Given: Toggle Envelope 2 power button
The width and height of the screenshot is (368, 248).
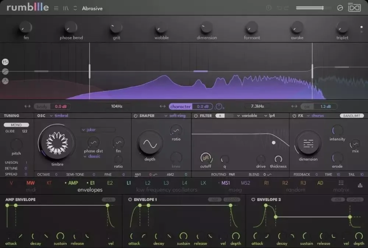Looking at the screenshot, I should (x=253, y=199).
